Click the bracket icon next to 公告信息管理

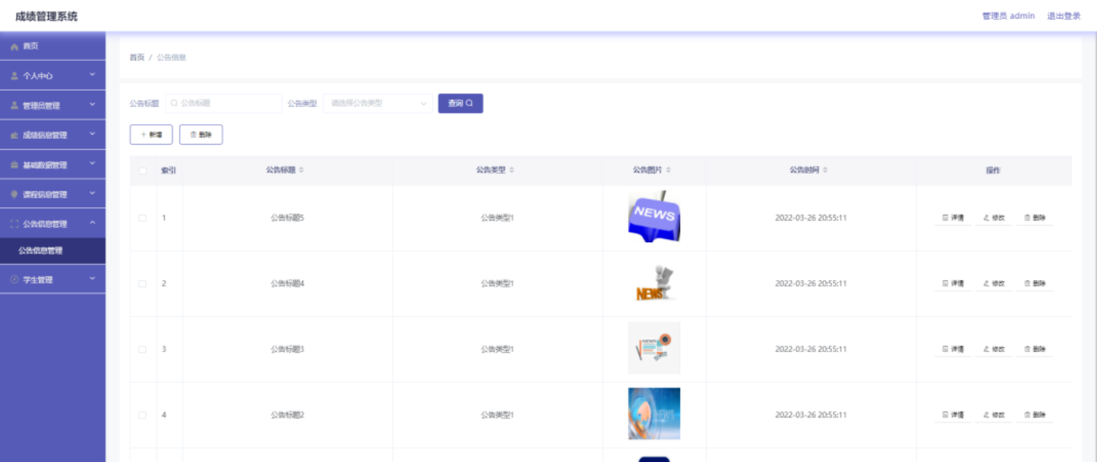coord(14,224)
